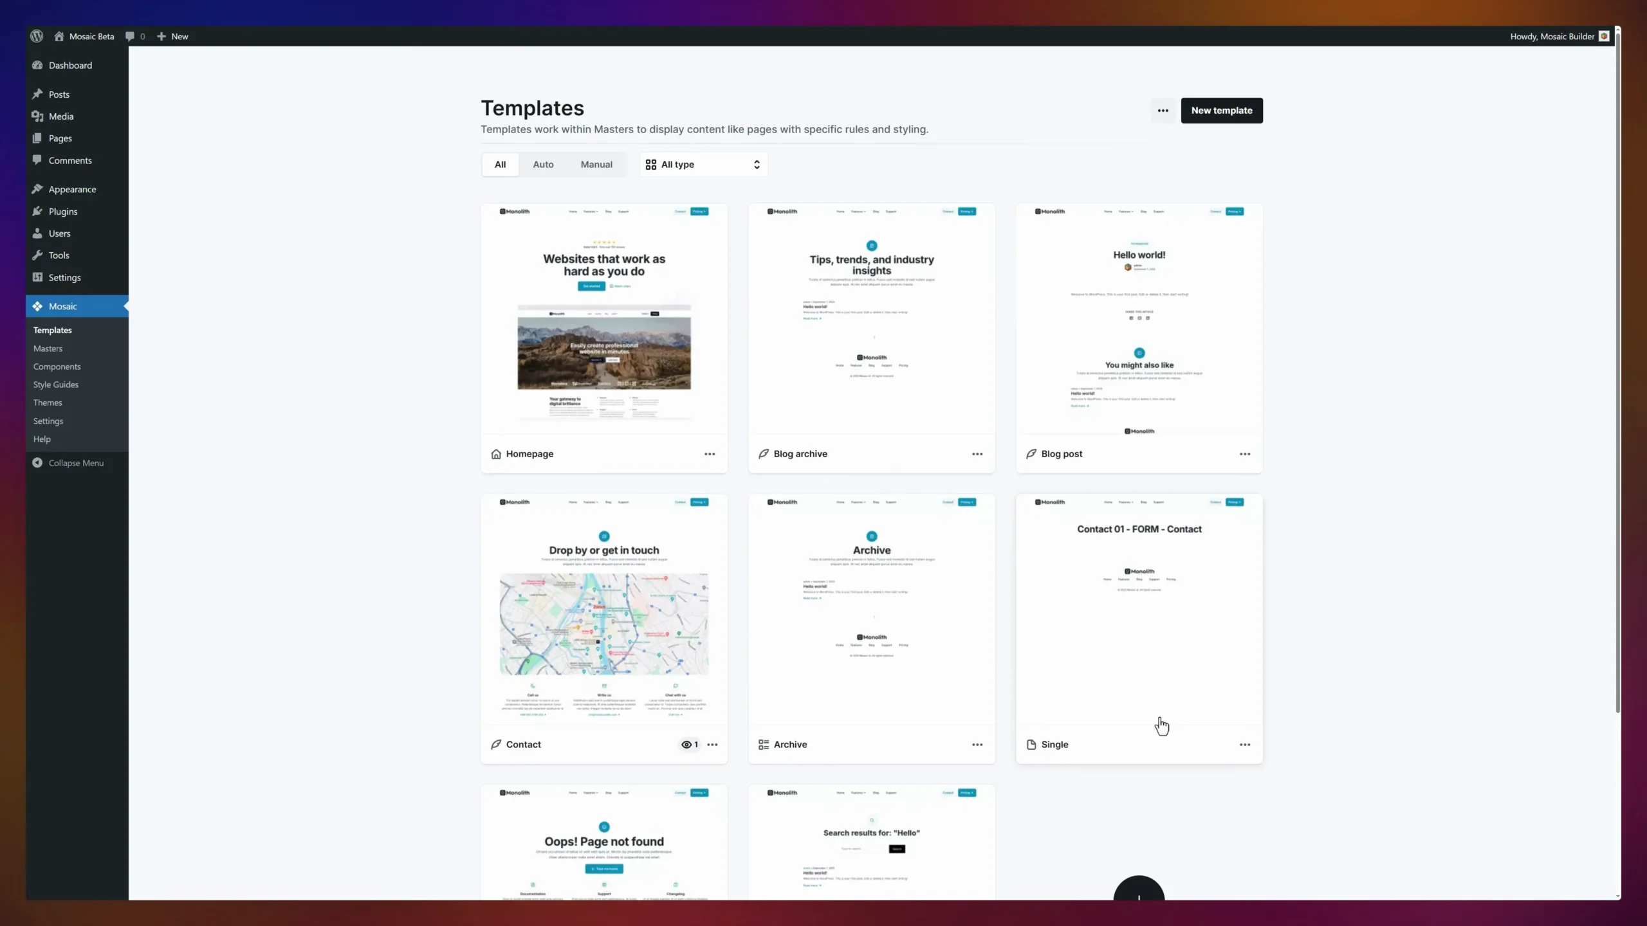Click the Comments icon in the sidebar
Viewport: 1647px width, 926px height.
tap(37, 160)
